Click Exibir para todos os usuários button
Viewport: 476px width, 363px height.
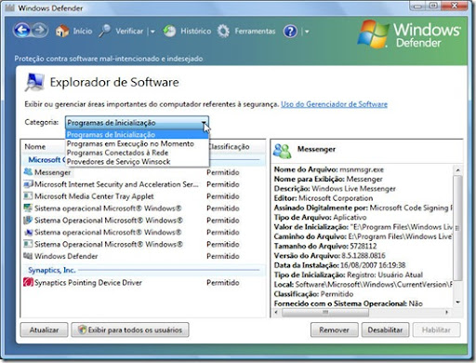130,329
